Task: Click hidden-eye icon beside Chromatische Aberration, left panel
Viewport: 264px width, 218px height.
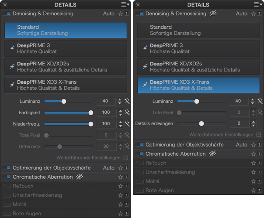Action: 80,177
